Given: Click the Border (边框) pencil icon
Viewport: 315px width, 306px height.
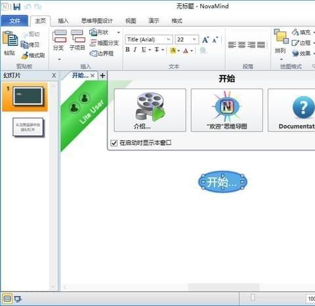Looking at the screenshot, I should (295, 43).
